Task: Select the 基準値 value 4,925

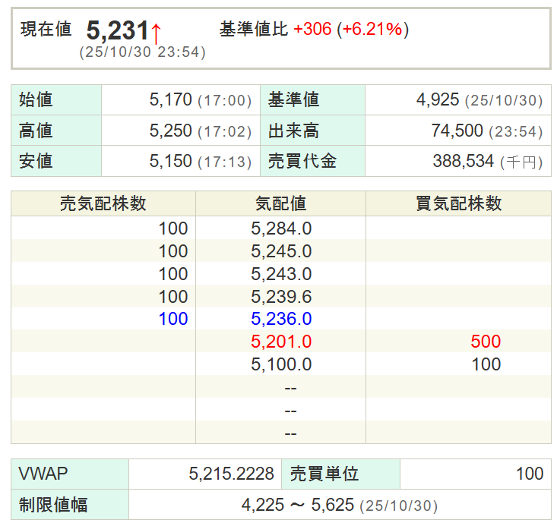Action: pos(438,100)
